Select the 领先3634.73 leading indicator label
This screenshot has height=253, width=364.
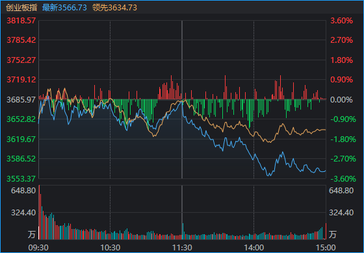114,8
